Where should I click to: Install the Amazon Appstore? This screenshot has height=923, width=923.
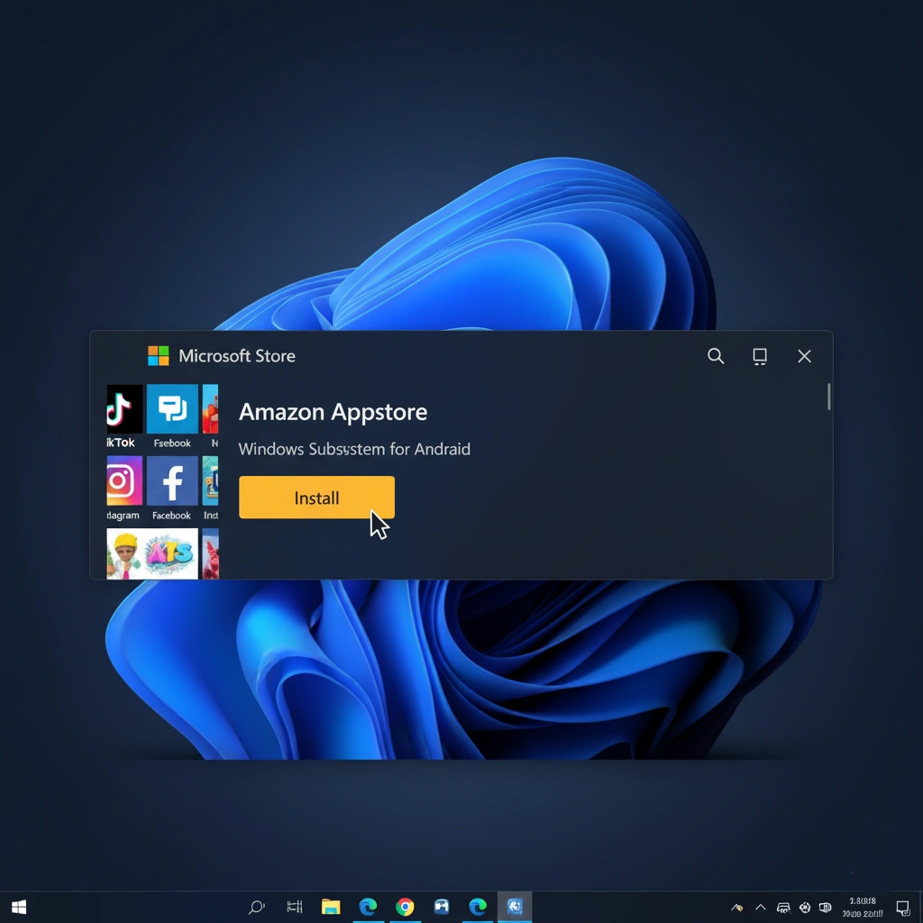(x=316, y=498)
